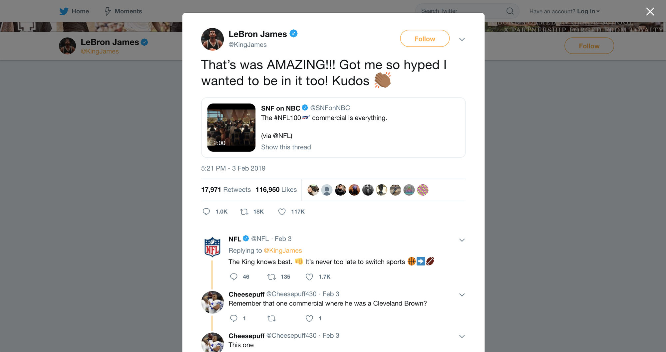This screenshot has width=666, height=352.
Task: Expand the chevron menu beside the Follow button
Action: pos(462,40)
